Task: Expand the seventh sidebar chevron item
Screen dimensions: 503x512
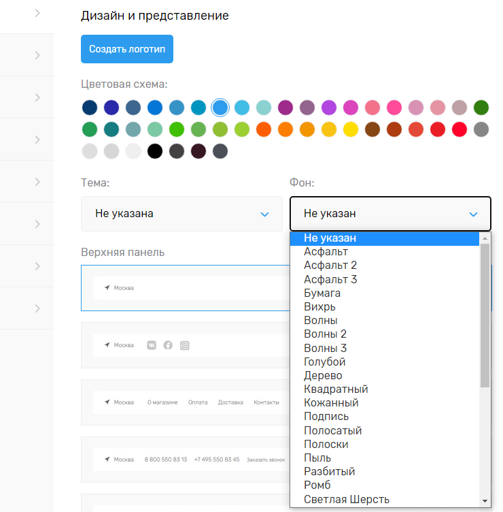Action: (x=37, y=266)
